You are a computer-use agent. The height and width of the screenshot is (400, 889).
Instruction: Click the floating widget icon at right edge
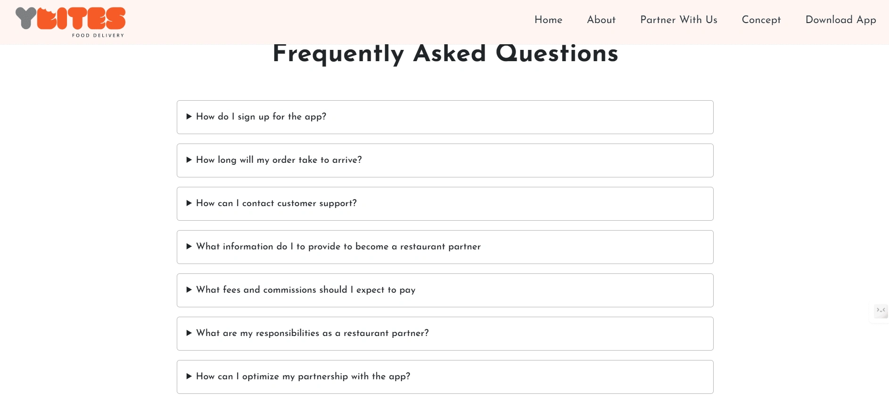pos(880,311)
